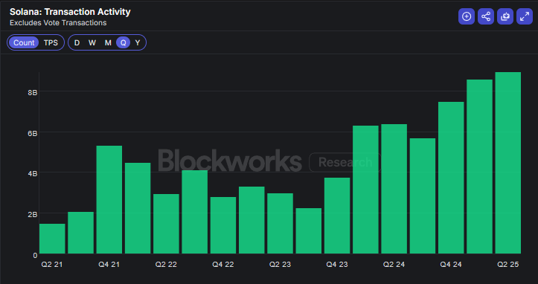Click the Q4 22 bar
The height and width of the screenshot is (284, 538).
coord(223,225)
